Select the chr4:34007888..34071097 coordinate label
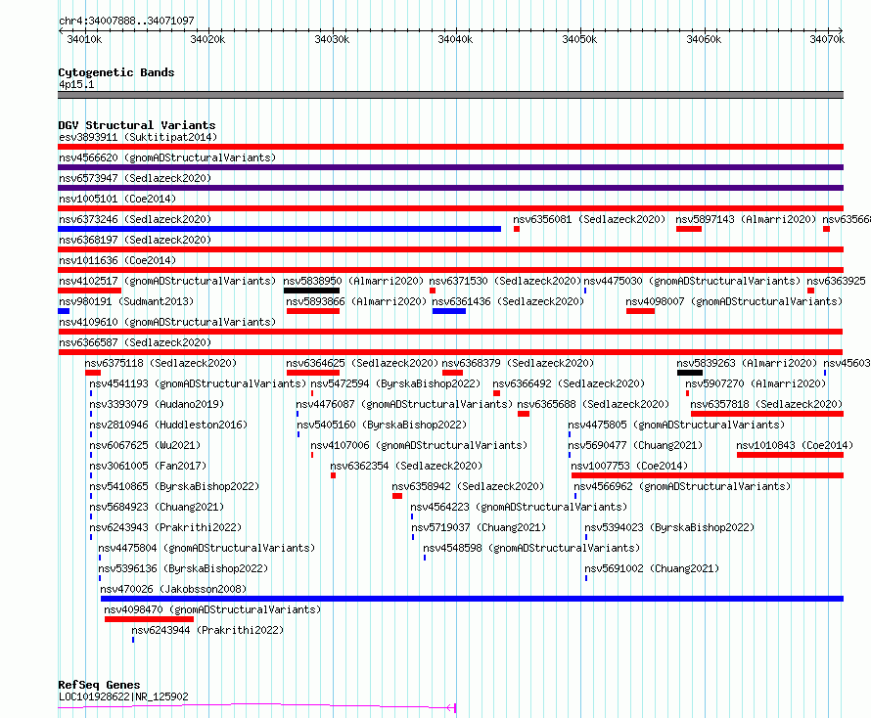Image resolution: width=871 pixels, height=718 pixels. (126, 21)
